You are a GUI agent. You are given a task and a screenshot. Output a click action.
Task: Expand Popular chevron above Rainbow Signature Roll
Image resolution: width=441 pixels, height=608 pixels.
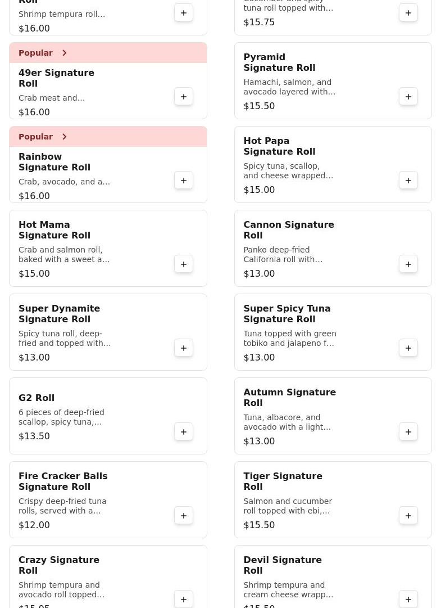(x=65, y=137)
